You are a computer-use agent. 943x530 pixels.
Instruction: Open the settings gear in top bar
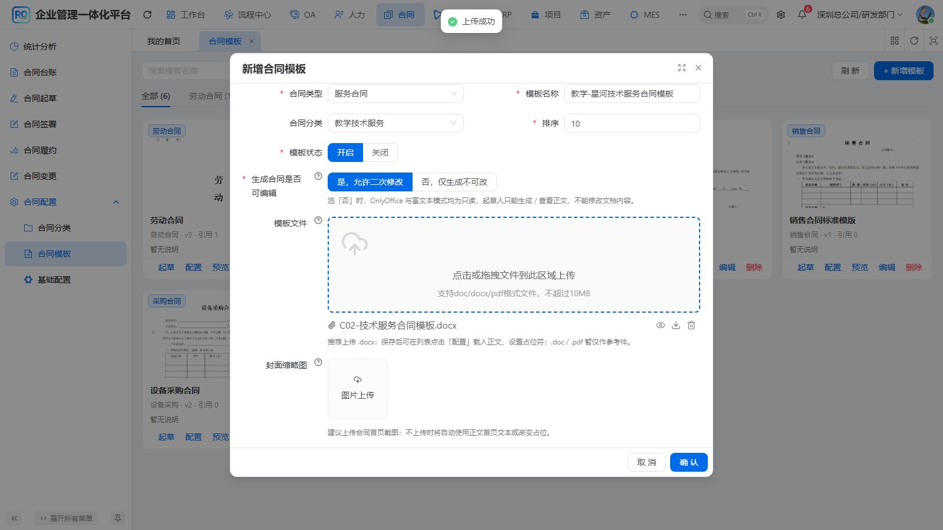781,15
